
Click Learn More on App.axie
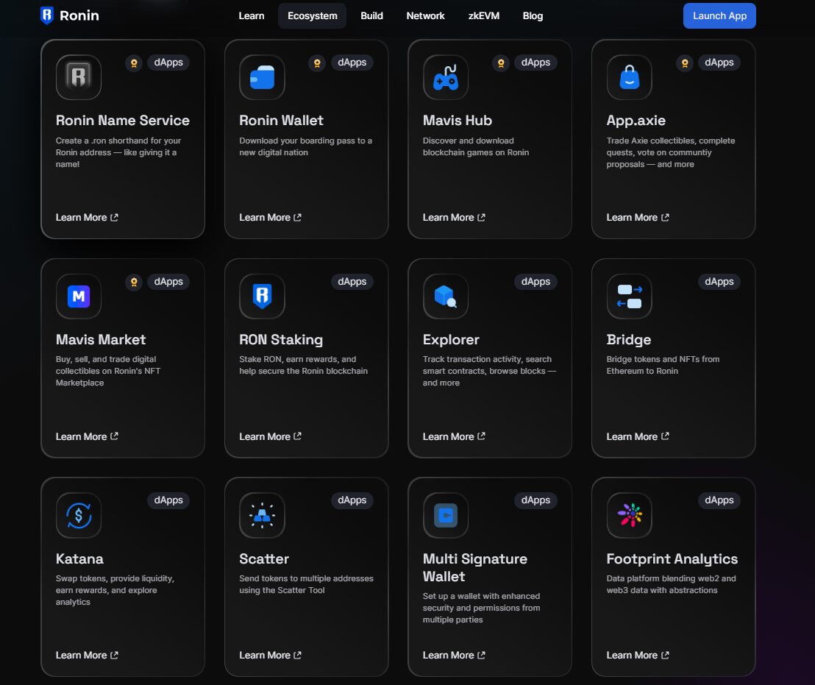pos(637,217)
